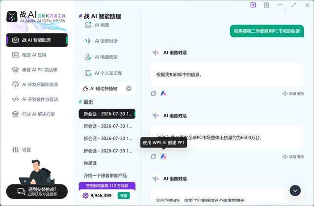The height and width of the screenshot is (206, 314).
Task: Play 语音播报 for 根据我知识库 reply
Action: point(293,94)
